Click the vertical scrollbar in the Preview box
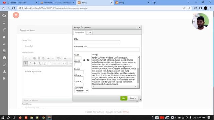214x120 pixels. tap(138, 71)
